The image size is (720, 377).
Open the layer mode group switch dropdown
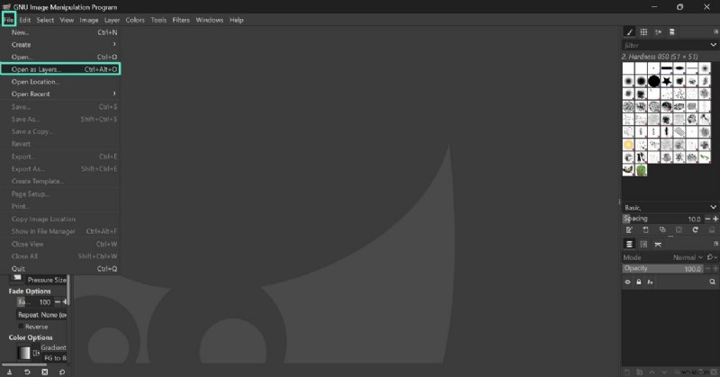pyautogui.click(x=712, y=257)
